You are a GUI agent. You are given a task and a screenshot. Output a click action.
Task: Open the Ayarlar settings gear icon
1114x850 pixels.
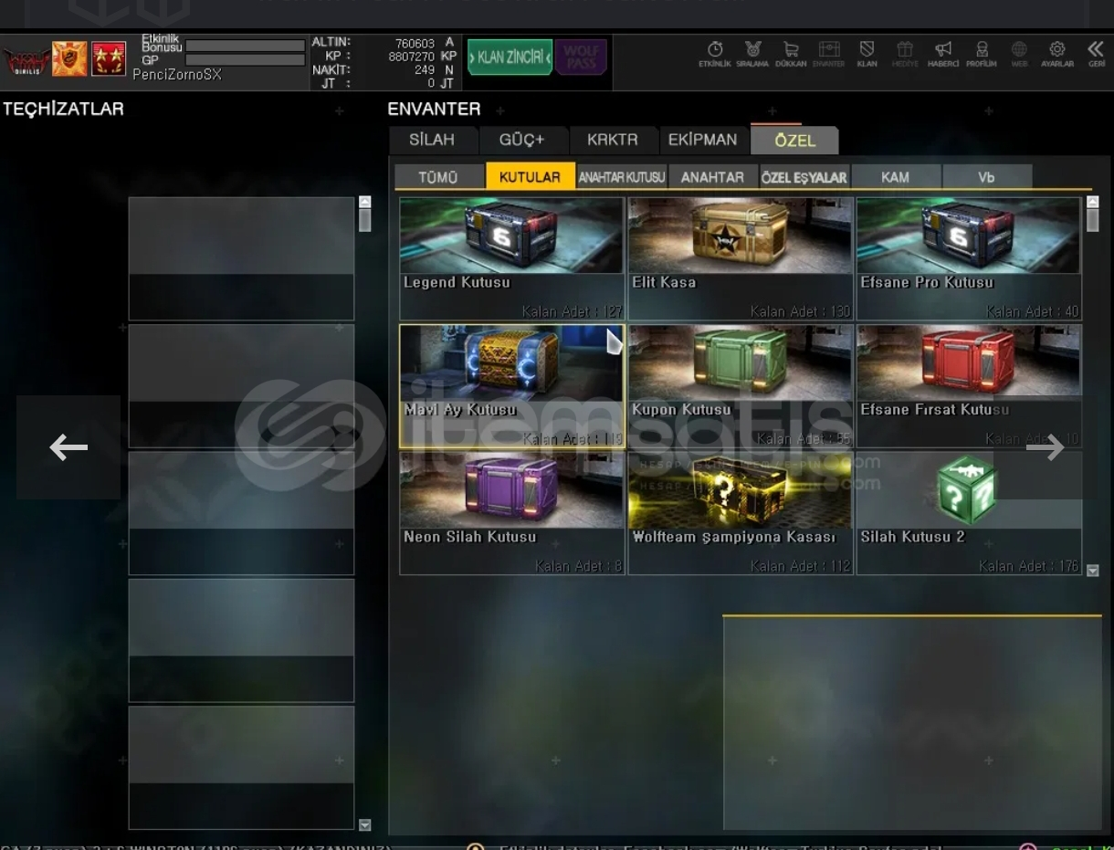pos(1057,54)
